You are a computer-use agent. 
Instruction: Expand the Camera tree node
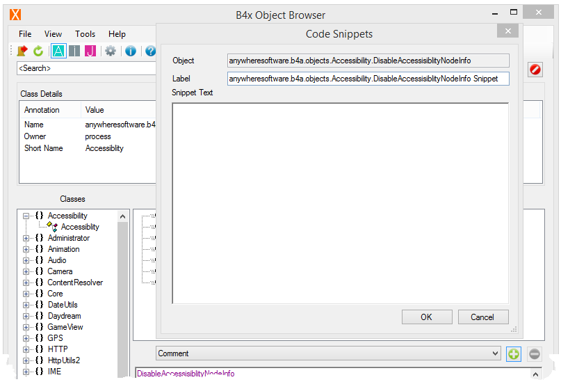(26, 271)
